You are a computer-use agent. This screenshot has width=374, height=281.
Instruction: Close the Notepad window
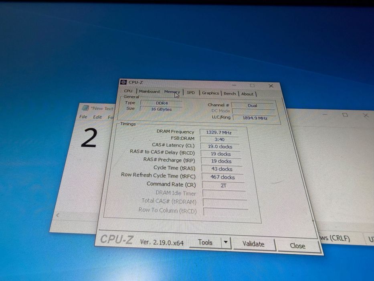click(366, 116)
